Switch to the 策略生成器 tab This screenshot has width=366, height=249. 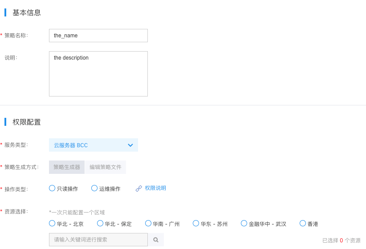[x=67, y=167]
